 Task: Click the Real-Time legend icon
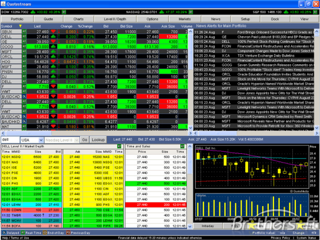[x=22, y=232]
